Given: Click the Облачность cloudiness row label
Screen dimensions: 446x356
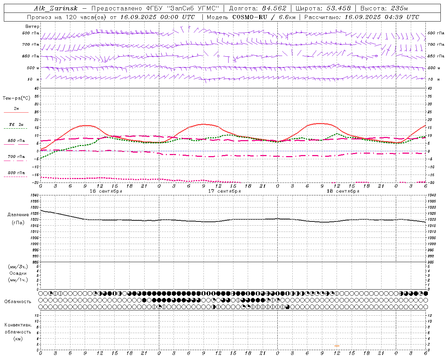Looking at the screenshot, I should pyautogui.click(x=18, y=302).
